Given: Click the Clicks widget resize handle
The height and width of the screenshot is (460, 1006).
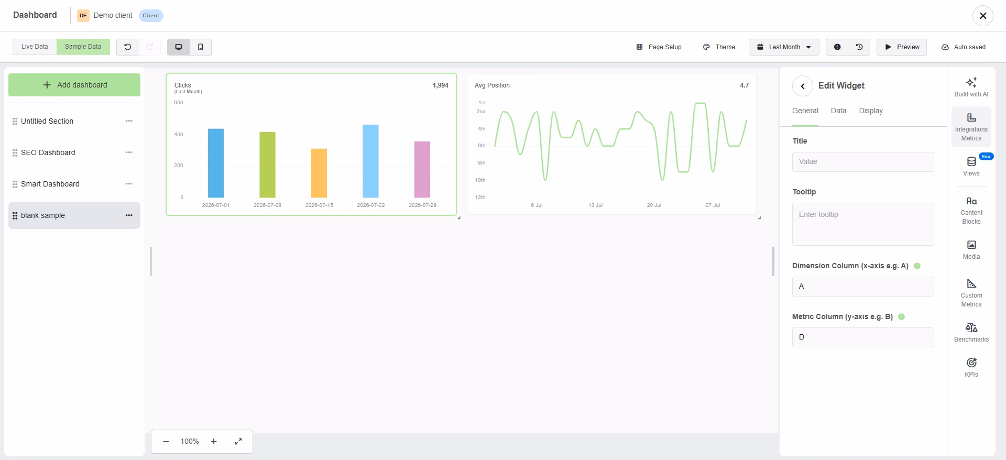Looking at the screenshot, I should pyautogui.click(x=459, y=217).
